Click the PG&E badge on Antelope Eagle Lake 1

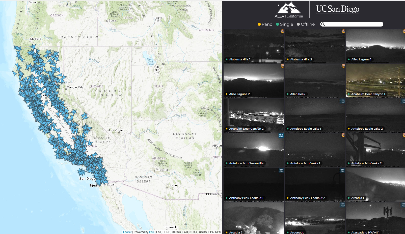[342, 101]
